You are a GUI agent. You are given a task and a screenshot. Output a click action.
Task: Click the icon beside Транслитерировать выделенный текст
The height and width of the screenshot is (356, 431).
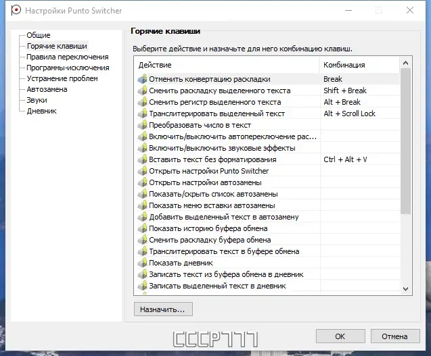point(142,113)
